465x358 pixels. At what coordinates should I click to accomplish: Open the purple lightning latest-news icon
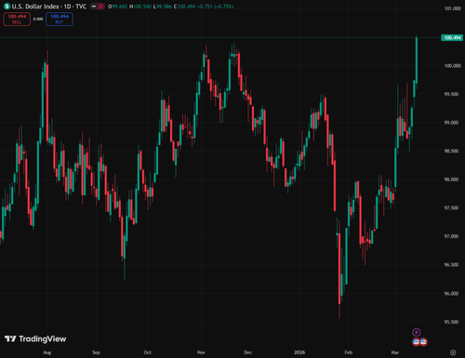417,333
